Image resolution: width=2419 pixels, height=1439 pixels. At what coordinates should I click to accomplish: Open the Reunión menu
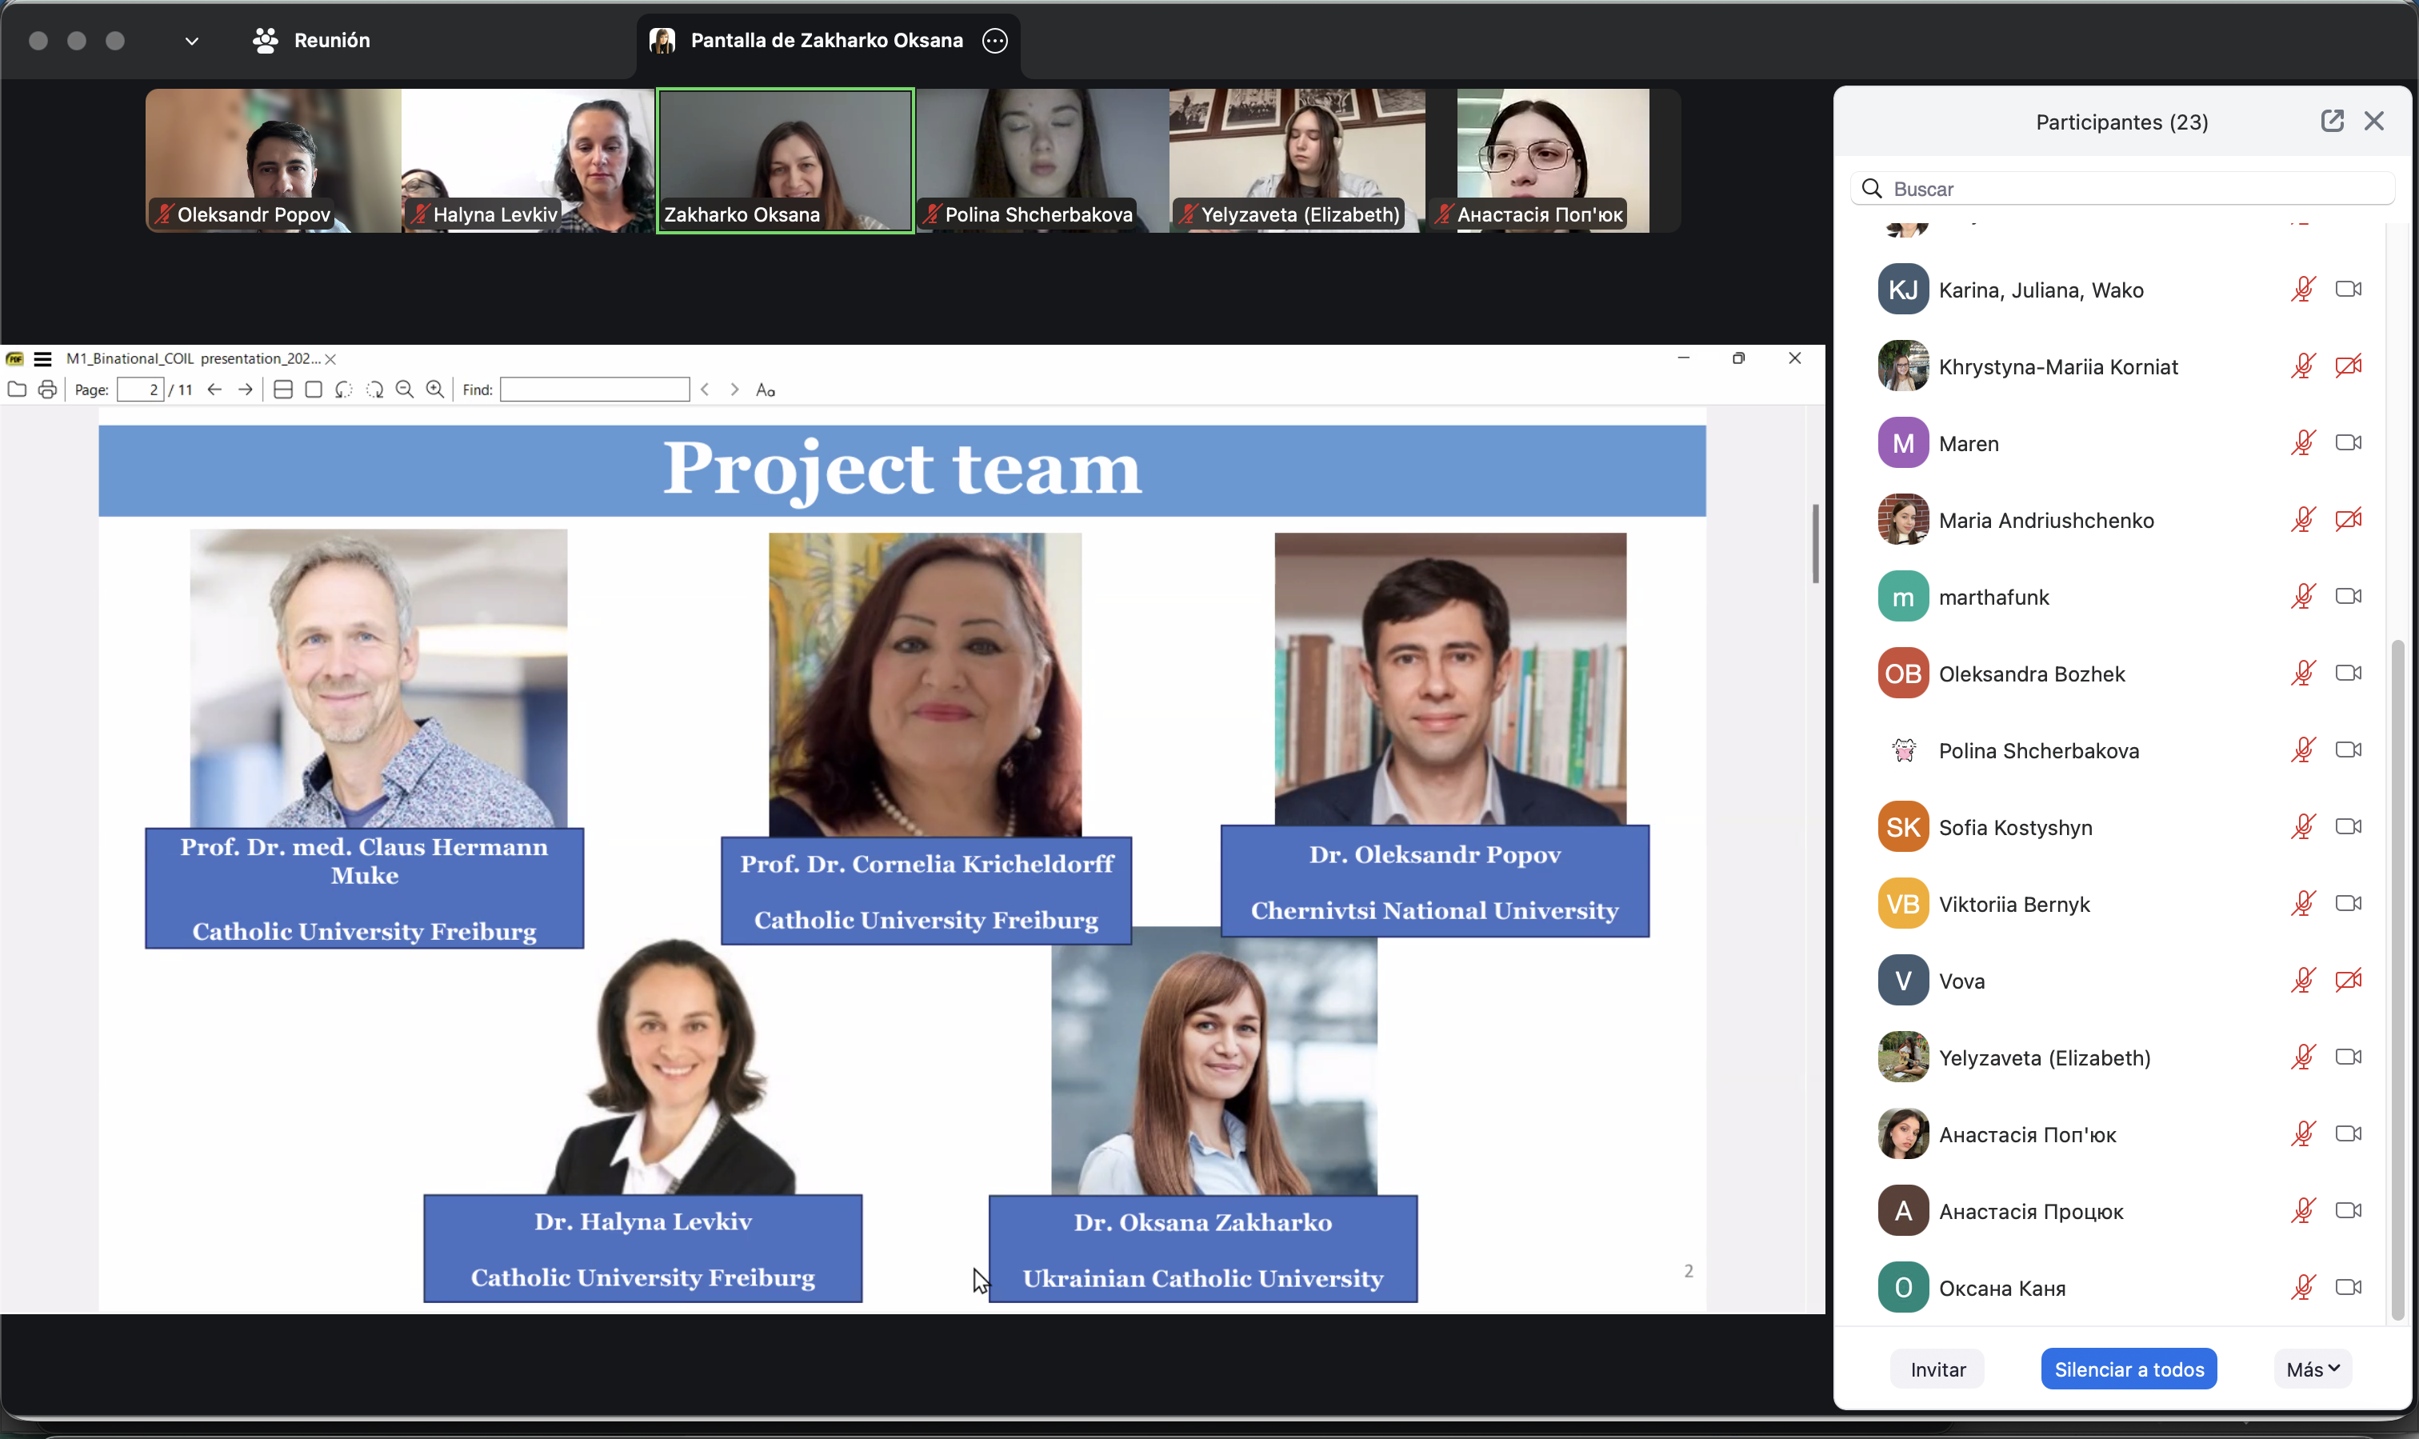[x=311, y=41]
